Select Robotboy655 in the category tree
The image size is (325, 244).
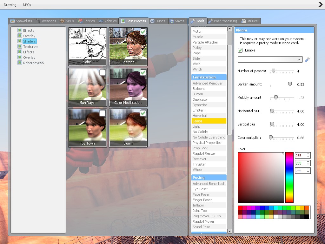(x=33, y=63)
